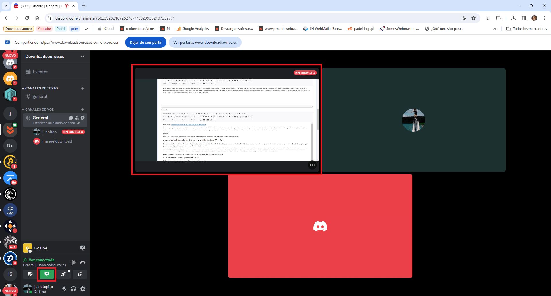Toggle screen share green button
The width and height of the screenshot is (551, 296).
tap(47, 274)
